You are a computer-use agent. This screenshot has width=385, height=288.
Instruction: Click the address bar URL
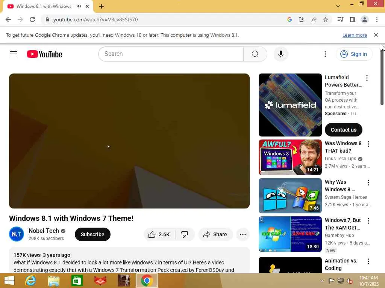95,19
